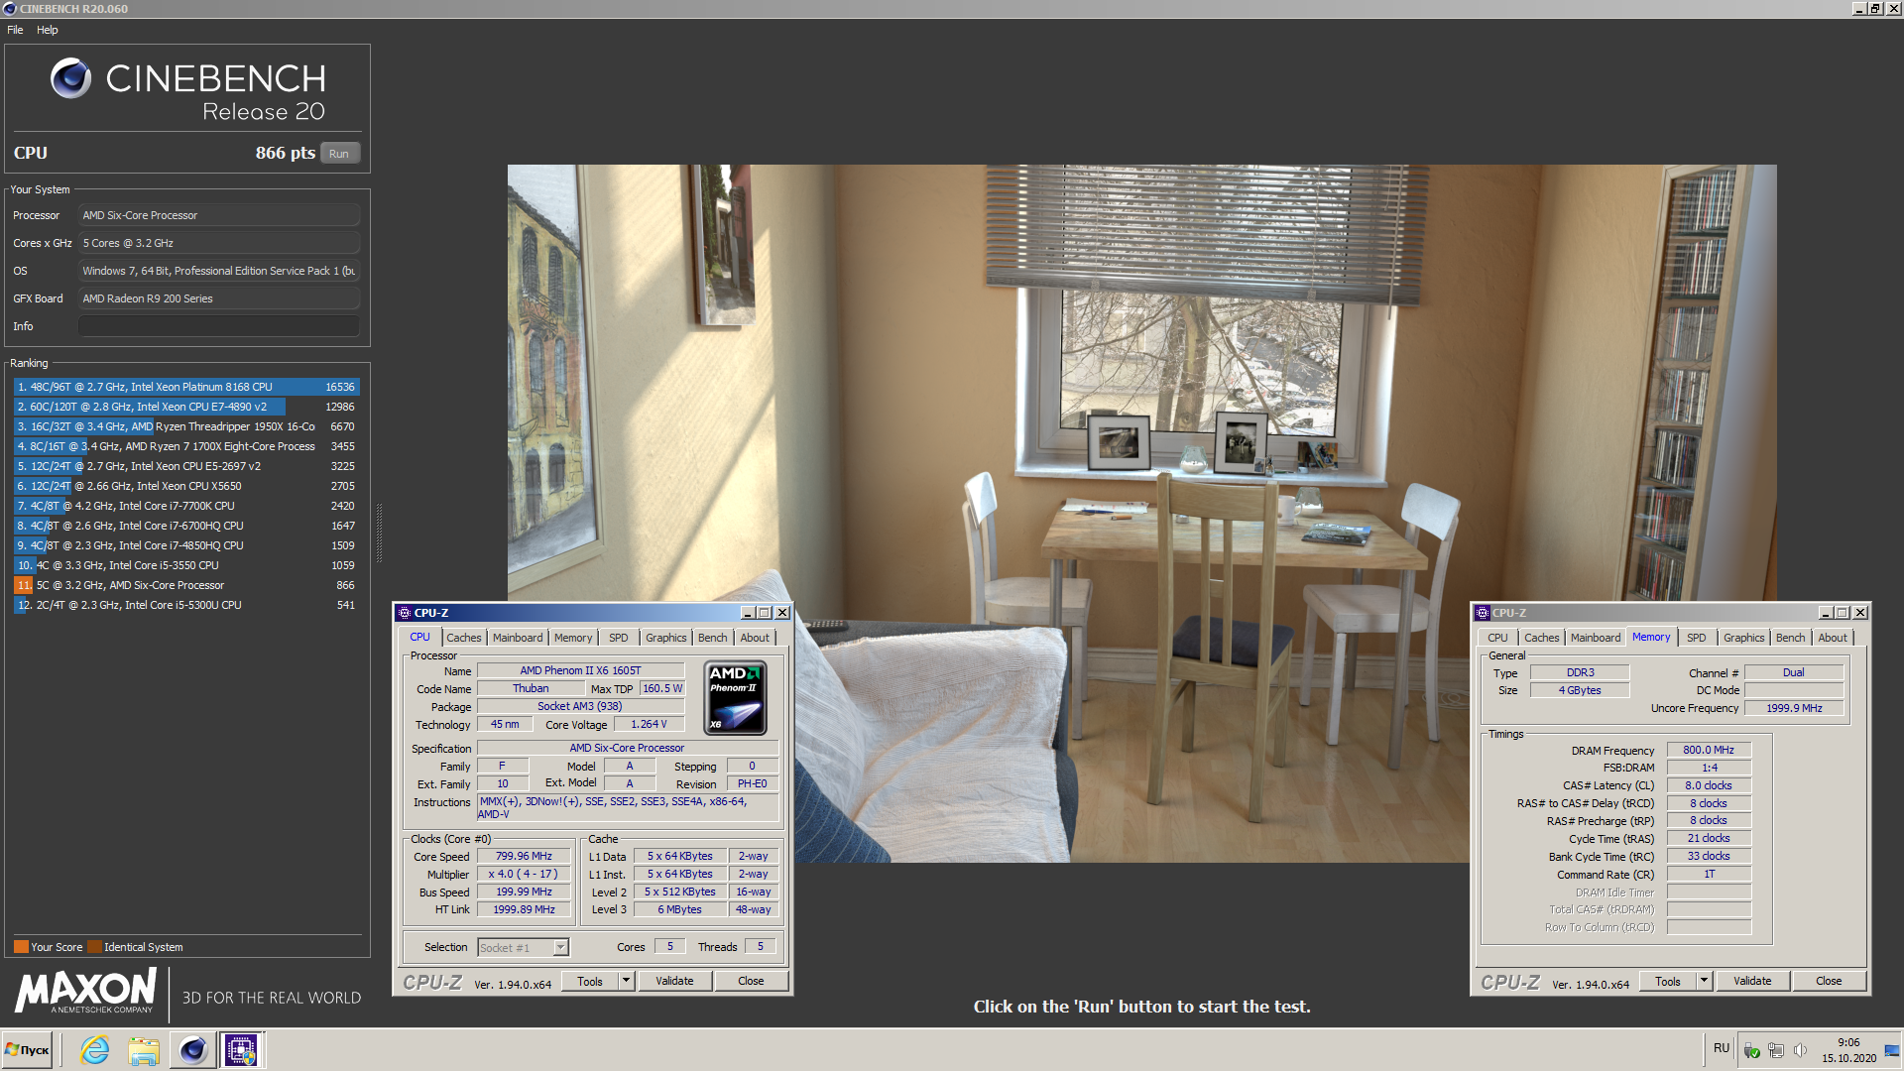Select Graphics tab in right CPU-Z window
Screen dimensions: 1904x1071
(x=1743, y=638)
